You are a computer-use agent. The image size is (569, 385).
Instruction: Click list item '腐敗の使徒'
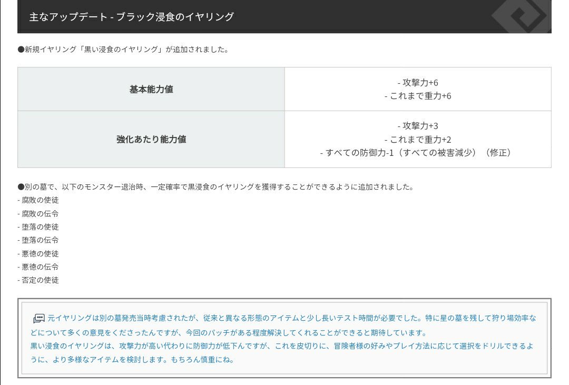[x=38, y=200]
